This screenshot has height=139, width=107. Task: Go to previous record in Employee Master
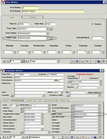[x=8, y=137]
